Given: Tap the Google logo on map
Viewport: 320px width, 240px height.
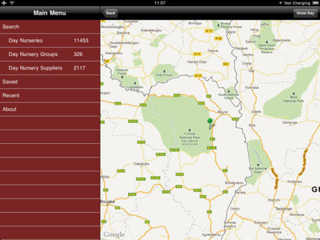Looking at the screenshot, I should [x=114, y=234].
